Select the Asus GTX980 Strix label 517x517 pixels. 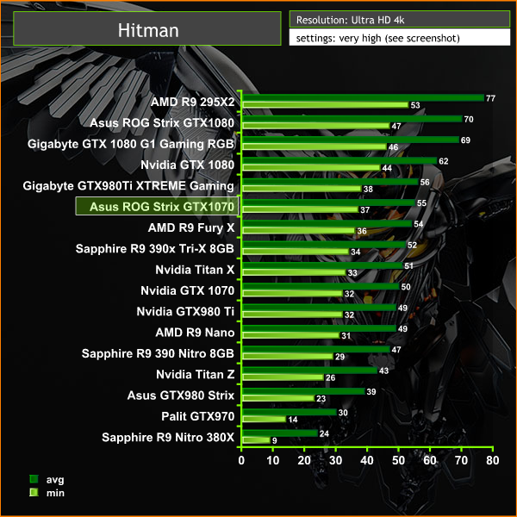click(x=181, y=396)
